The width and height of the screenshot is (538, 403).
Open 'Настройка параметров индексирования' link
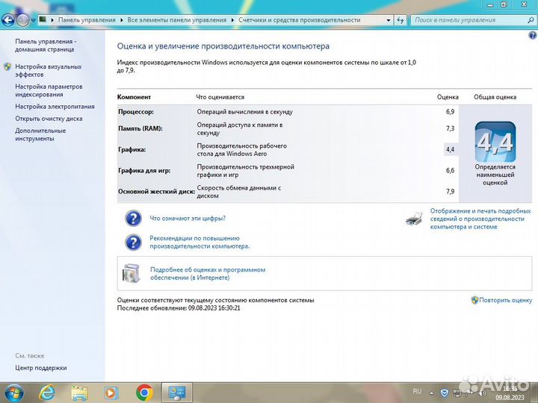pyautogui.click(x=49, y=90)
